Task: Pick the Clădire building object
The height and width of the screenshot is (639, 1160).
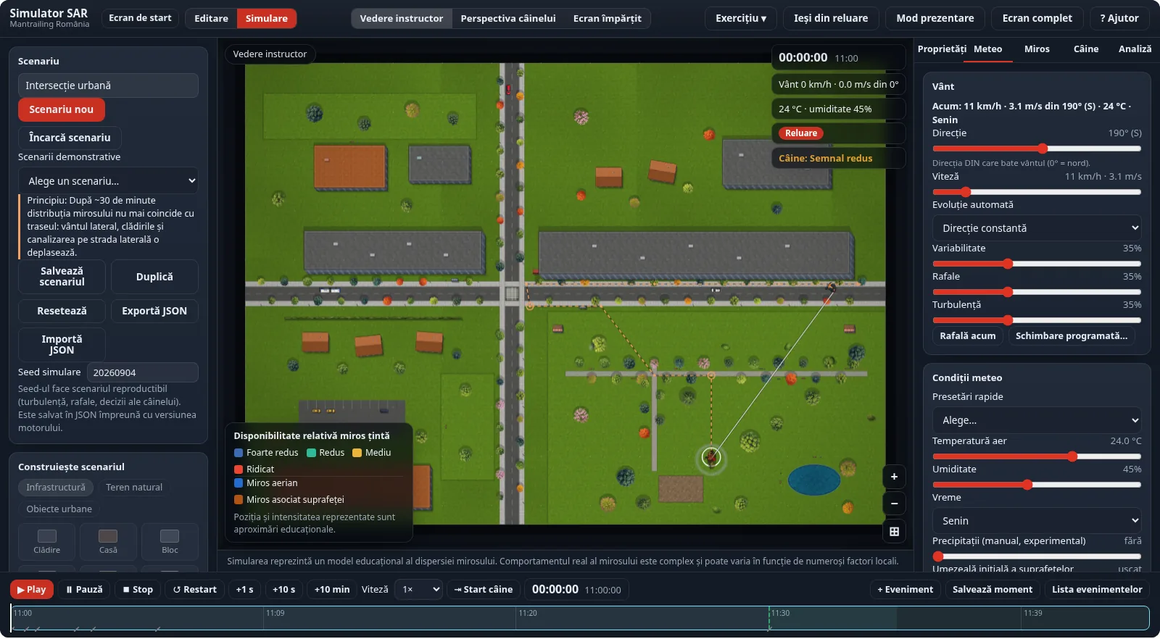Action: coord(47,541)
